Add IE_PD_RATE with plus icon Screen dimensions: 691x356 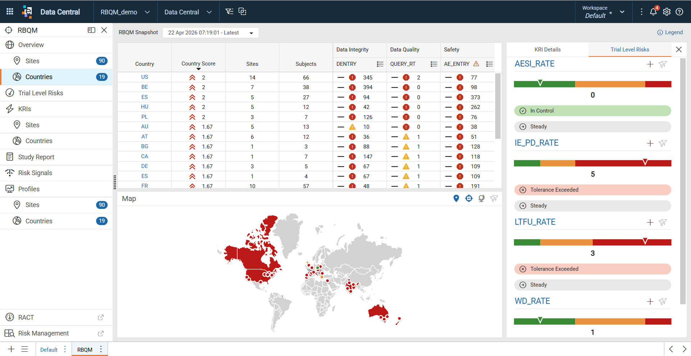coord(650,143)
